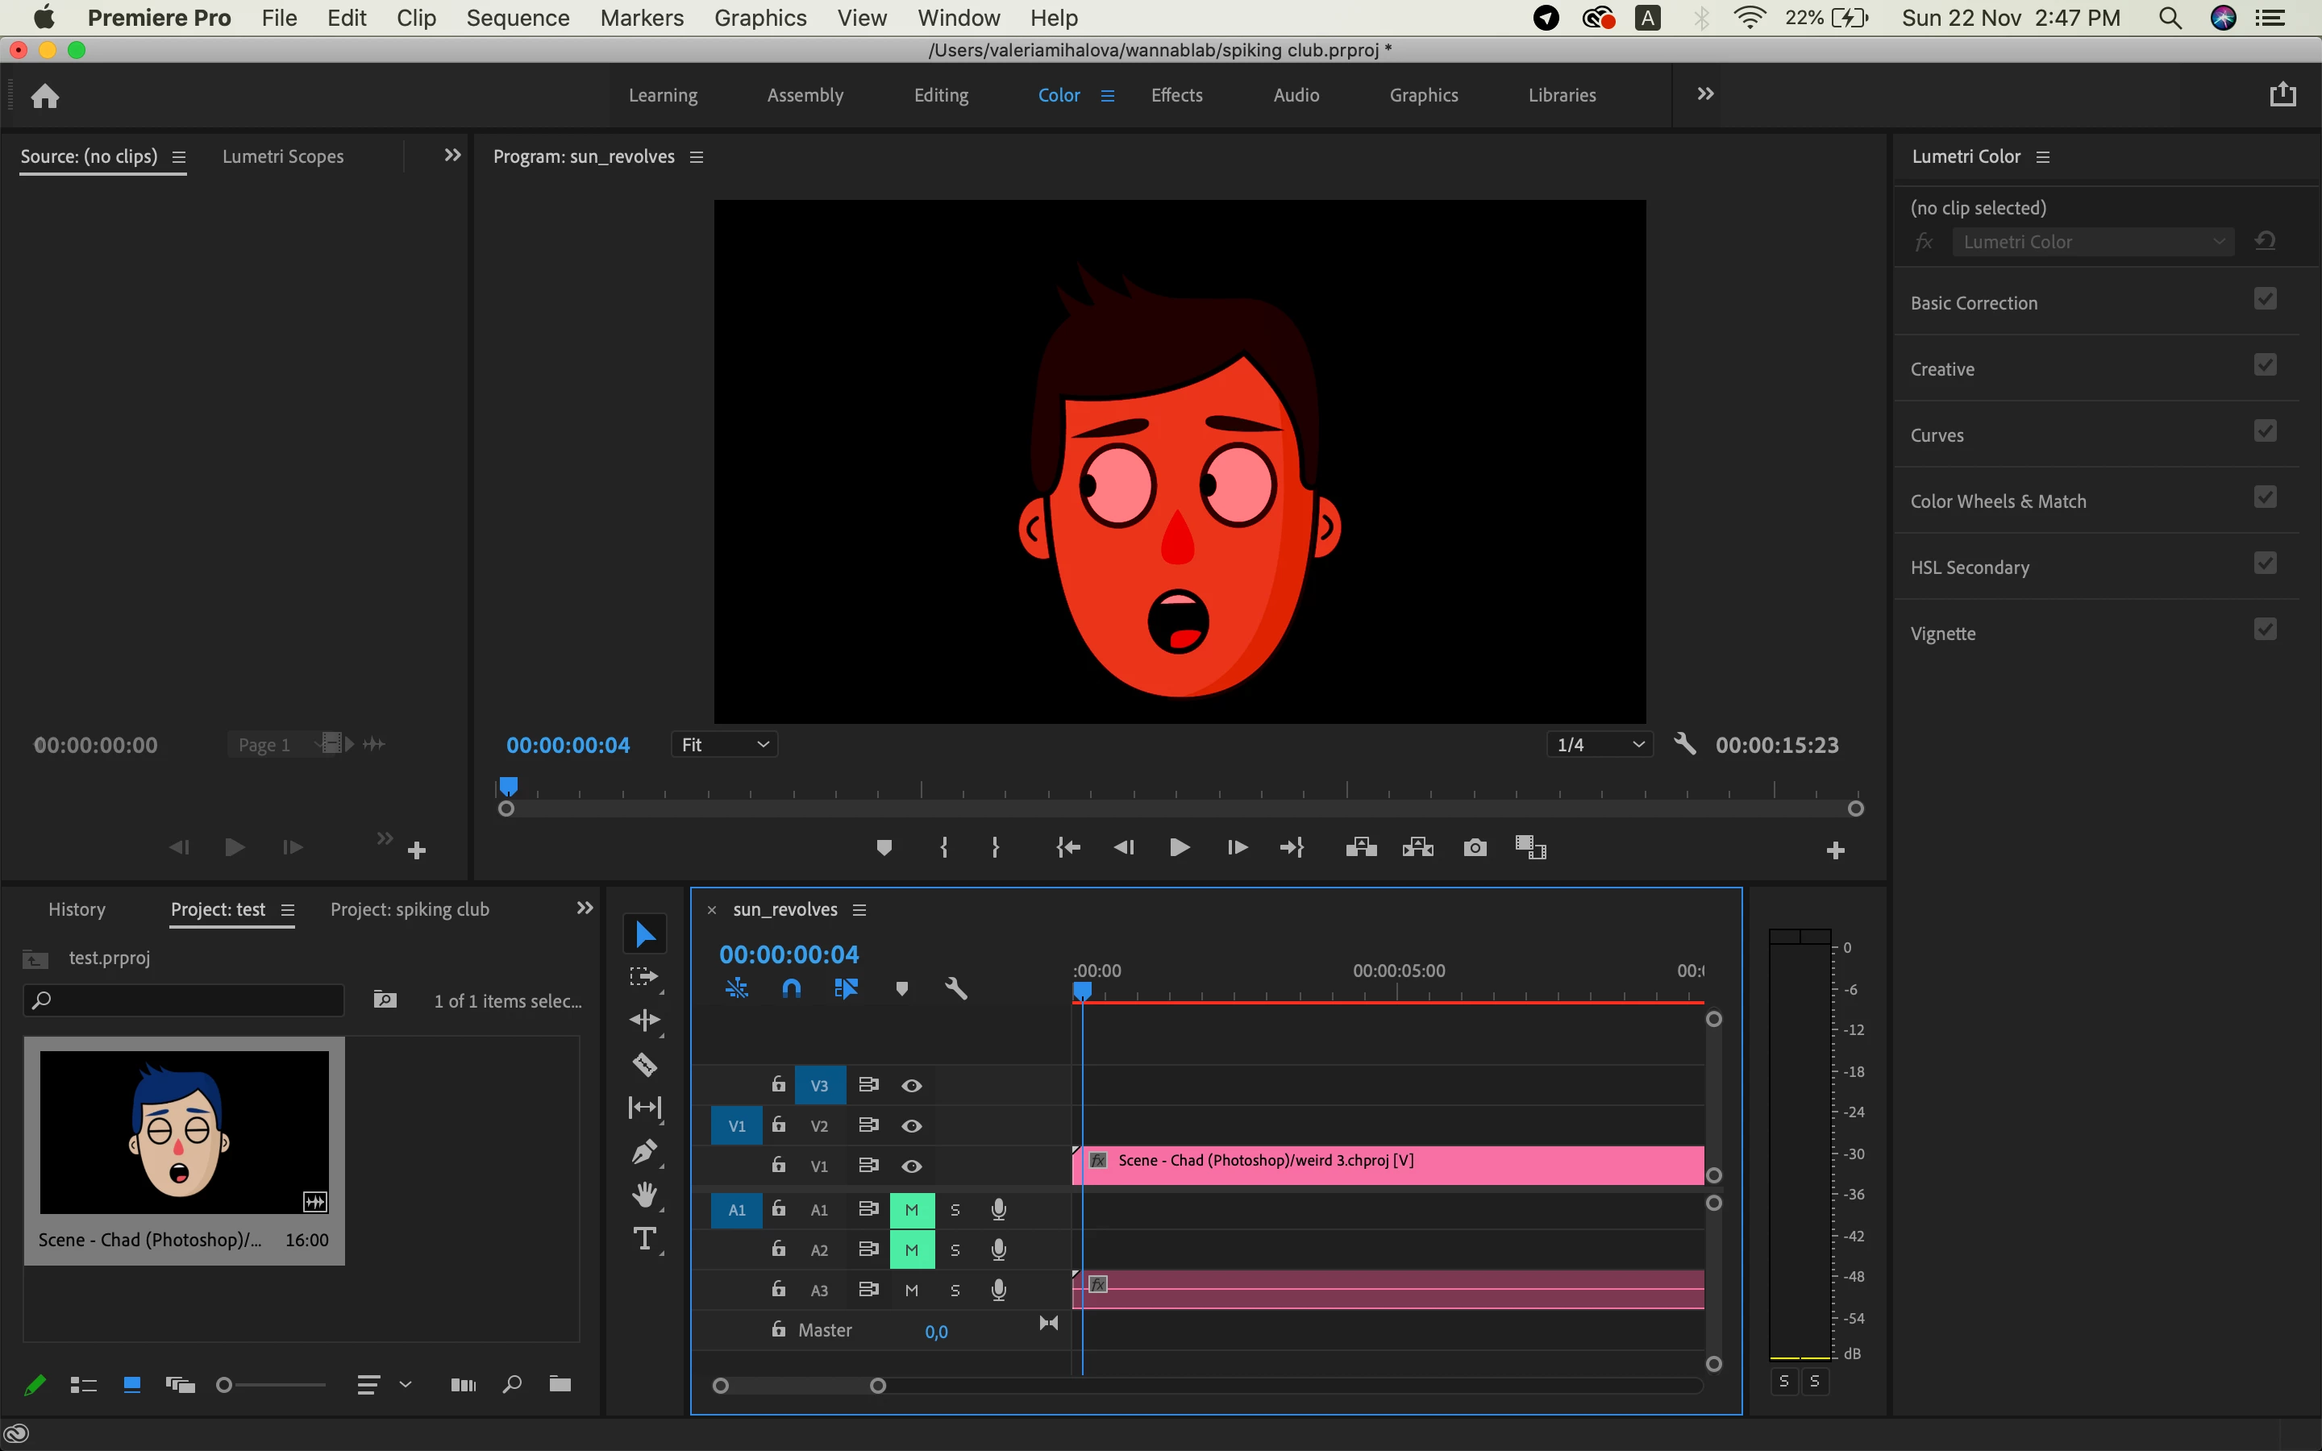Screen dimensions: 2322x1451
Task: Mute track A3
Action: pos(912,1290)
